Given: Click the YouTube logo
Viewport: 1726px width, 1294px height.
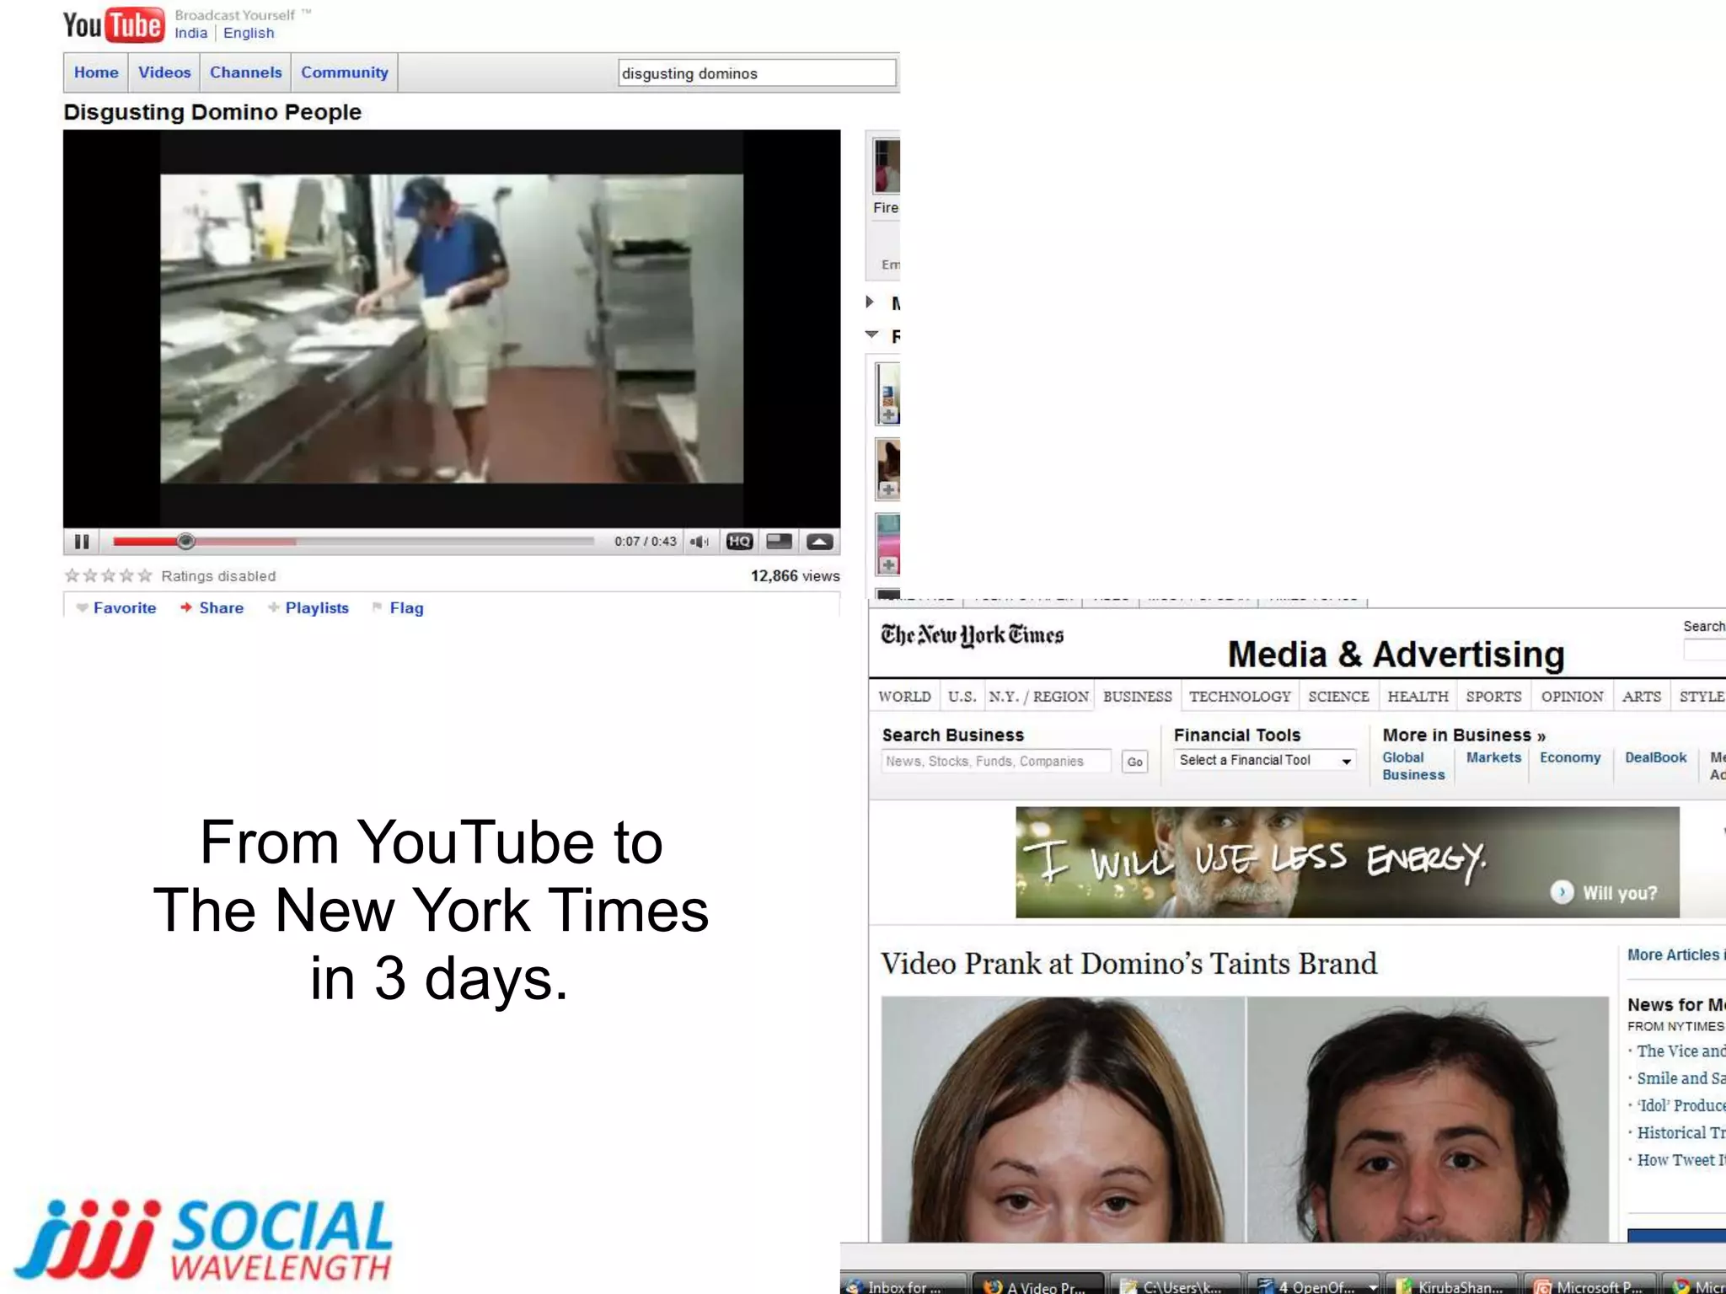Looking at the screenshot, I should (112, 25).
